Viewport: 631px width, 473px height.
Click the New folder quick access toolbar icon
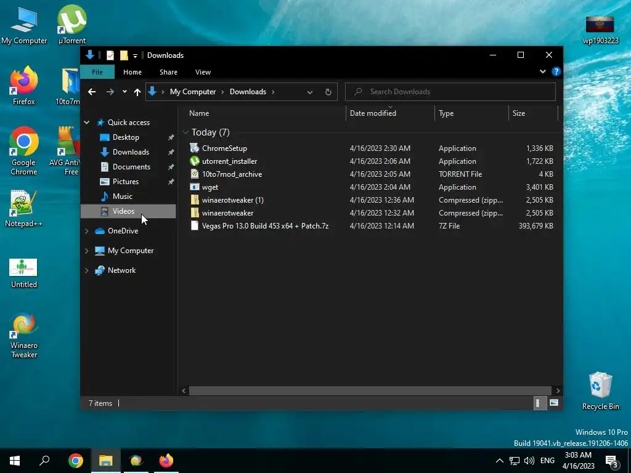coord(124,55)
